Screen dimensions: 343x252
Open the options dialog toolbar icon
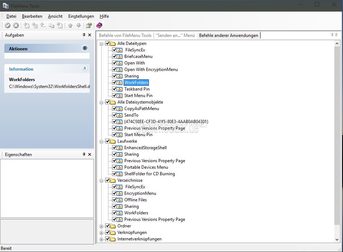(89, 25)
